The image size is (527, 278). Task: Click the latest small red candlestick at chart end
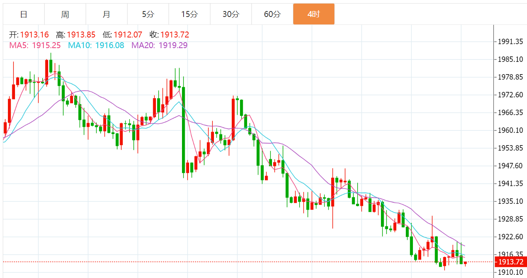tap(465, 263)
